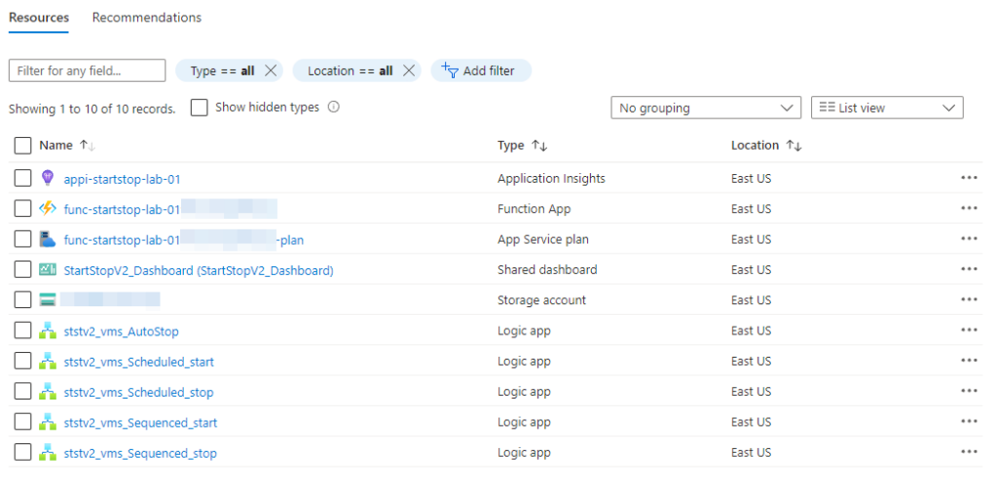Select the ststv2_vms_Scheduled_stop row checkbox
The width and height of the screenshot is (997, 488).
(x=22, y=391)
